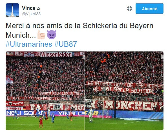Image resolution: width=168 pixels, height=133 pixels.
Task: Click the Wiesenfelden banner in left photo
Action: [x=56, y=55]
